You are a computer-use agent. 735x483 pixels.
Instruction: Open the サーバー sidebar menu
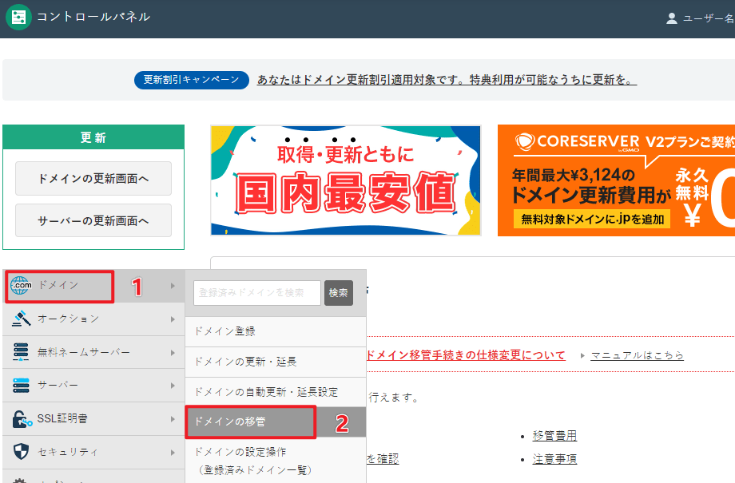click(93, 386)
